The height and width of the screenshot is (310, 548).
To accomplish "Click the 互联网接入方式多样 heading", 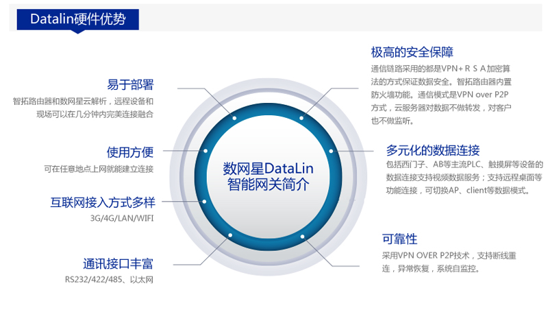I will (x=103, y=202).
